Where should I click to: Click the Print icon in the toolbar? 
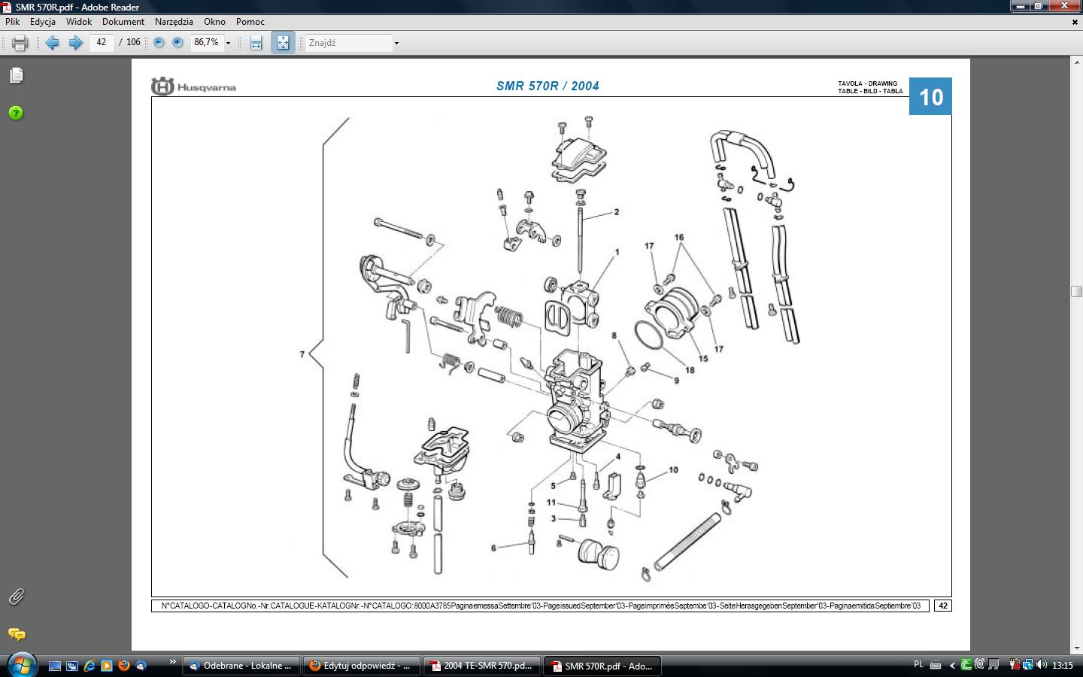tap(20, 43)
